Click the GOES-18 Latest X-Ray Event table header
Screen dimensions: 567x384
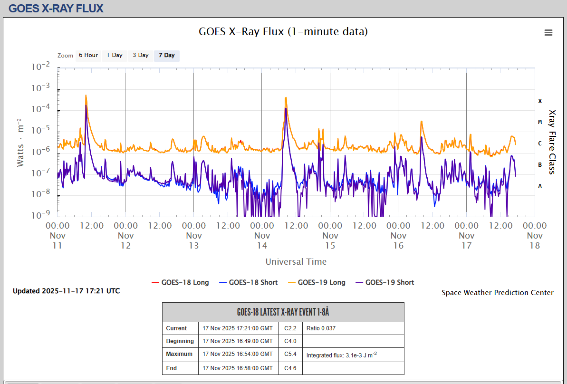pos(283,312)
